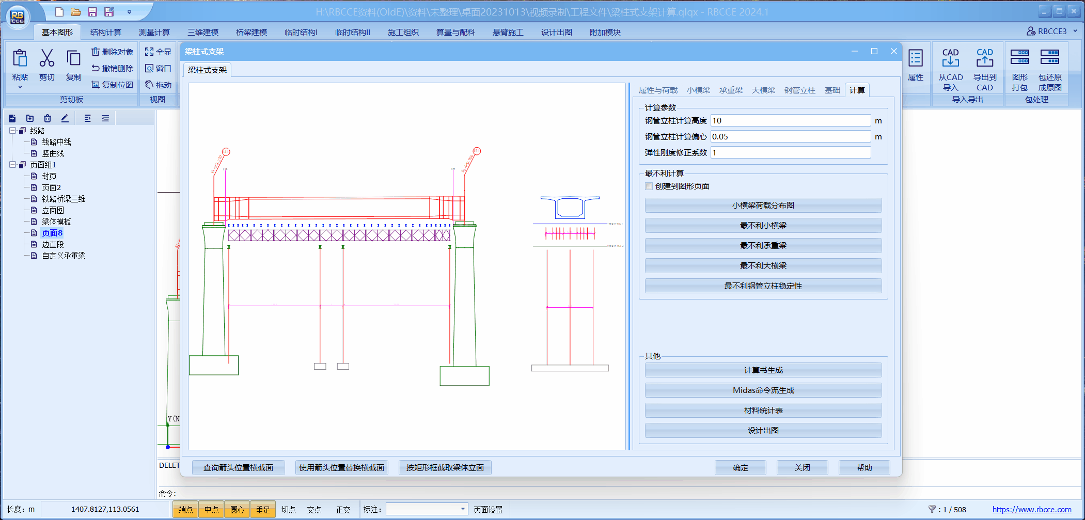Enable the 创建到图形页面 checkbox
This screenshot has width=1085, height=520.
click(649, 186)
